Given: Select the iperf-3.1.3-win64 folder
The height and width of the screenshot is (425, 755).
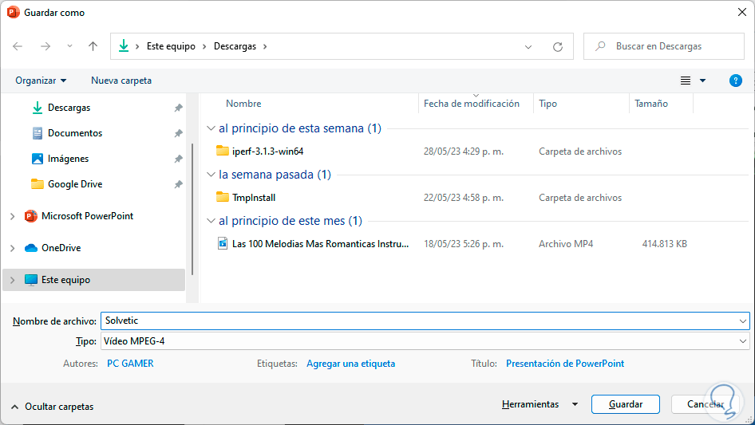Looking at the screenshot, I should [x=267, y=152].
